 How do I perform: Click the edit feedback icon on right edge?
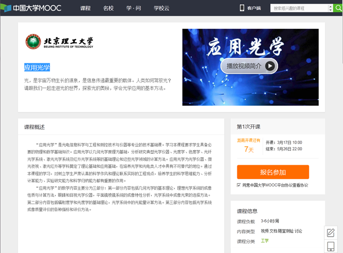tap(331, 233)
